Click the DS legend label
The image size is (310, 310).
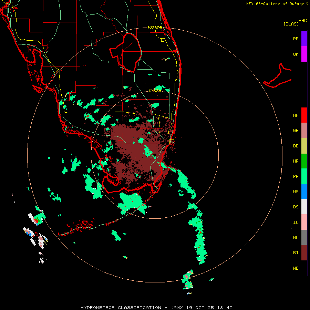296,207
